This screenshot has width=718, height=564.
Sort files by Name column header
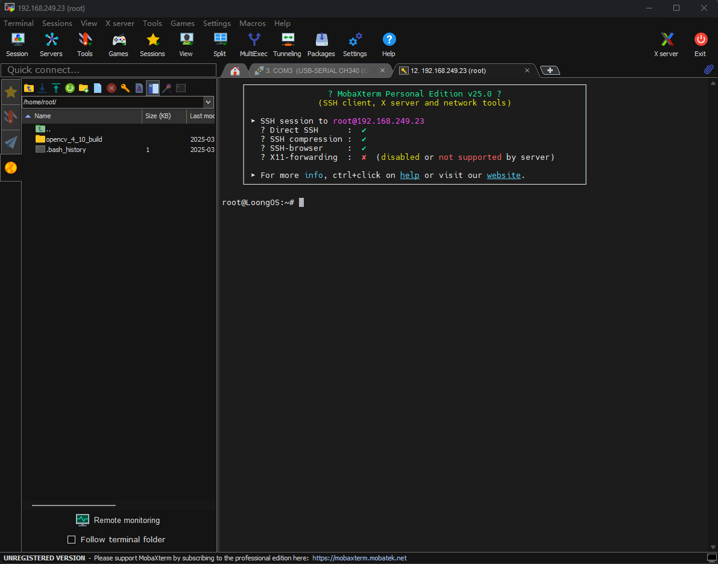(x=83, y=116)
